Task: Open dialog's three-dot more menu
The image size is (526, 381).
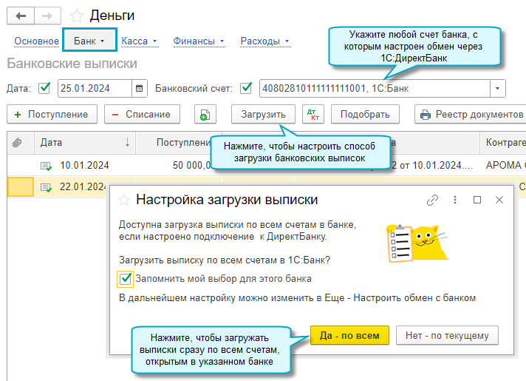Action: pyautogui.click(x=455, y=200)
